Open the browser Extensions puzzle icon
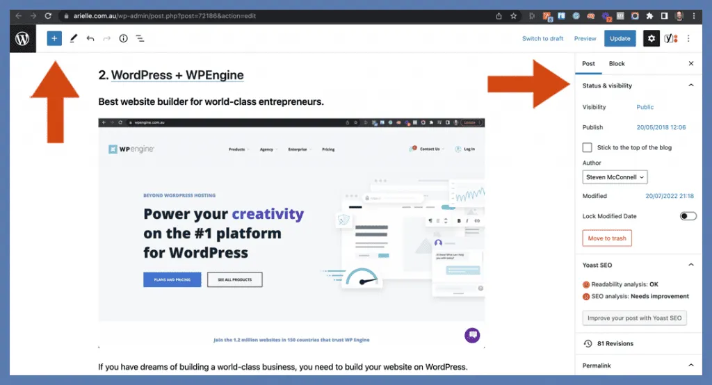This screenshot has height=385, width=712. pos(650,16)
